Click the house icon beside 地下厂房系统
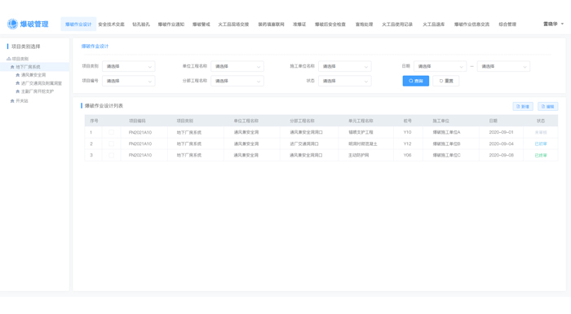This screenshot has height=314, width=571. point(12,67)
